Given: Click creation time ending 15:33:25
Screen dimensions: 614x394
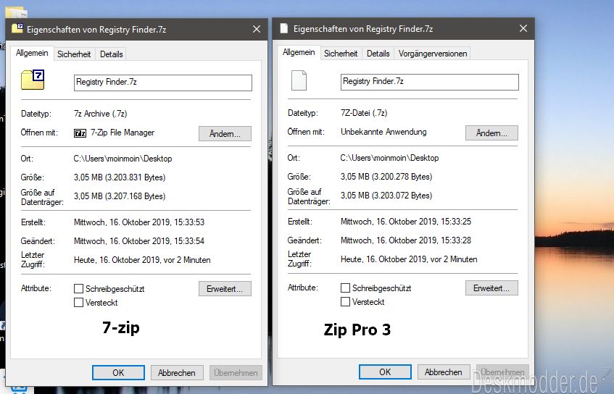Looking at the screenshot, I should click(406, 222).
